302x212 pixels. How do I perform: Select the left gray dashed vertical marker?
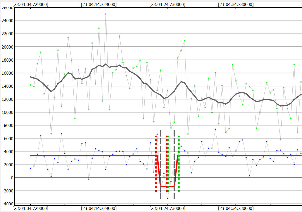point(161,164)
